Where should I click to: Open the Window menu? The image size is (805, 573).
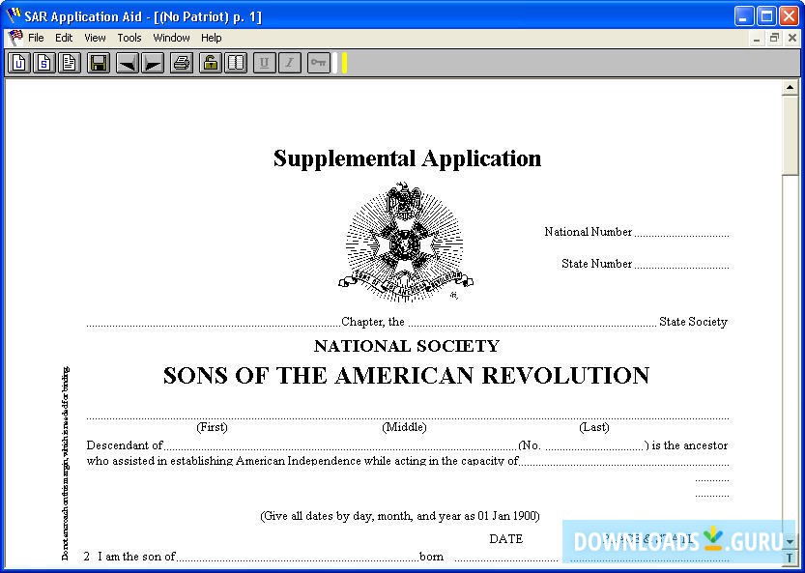171,37
